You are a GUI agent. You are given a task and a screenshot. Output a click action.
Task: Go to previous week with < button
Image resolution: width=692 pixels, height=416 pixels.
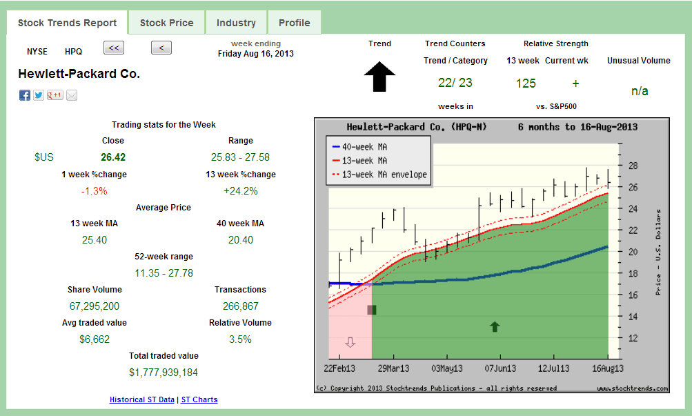click(161, 48)
